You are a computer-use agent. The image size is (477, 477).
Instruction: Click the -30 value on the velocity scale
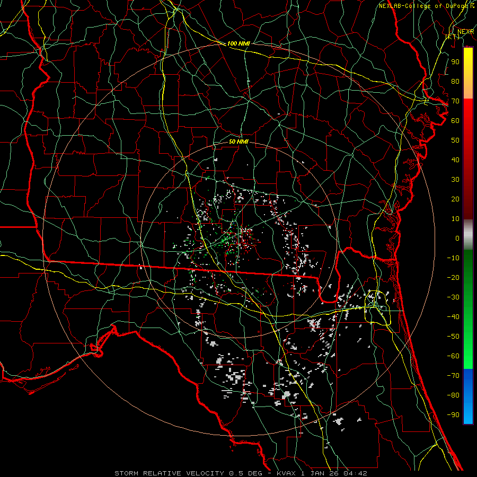(453, 297)
